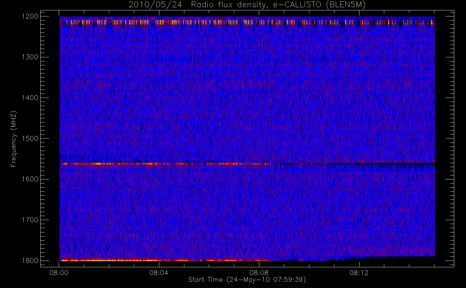Click the 'Frequency (MHZ)' axis title
Viewport: 466px width, 288px height.
[14, 139]
